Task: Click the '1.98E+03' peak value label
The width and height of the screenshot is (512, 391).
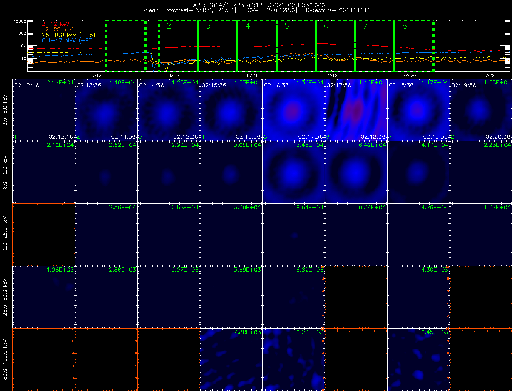Action: coord(60,270)
